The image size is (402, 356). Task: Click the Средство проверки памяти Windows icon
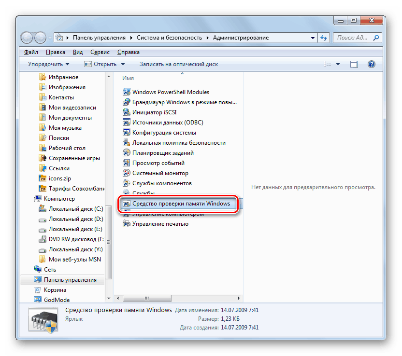[127, 204]
